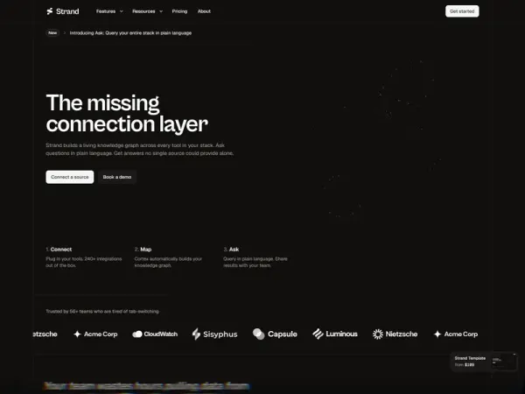The width and height of the screenshot is (525, 394).
Task: Open the About menu item
Action: tap(204, 11)
